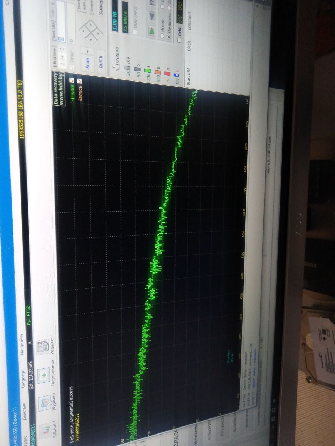This screenshot has height=446, width=335.
Task: Click the 200 ms green block swatch
Action: tap(148, 70)
